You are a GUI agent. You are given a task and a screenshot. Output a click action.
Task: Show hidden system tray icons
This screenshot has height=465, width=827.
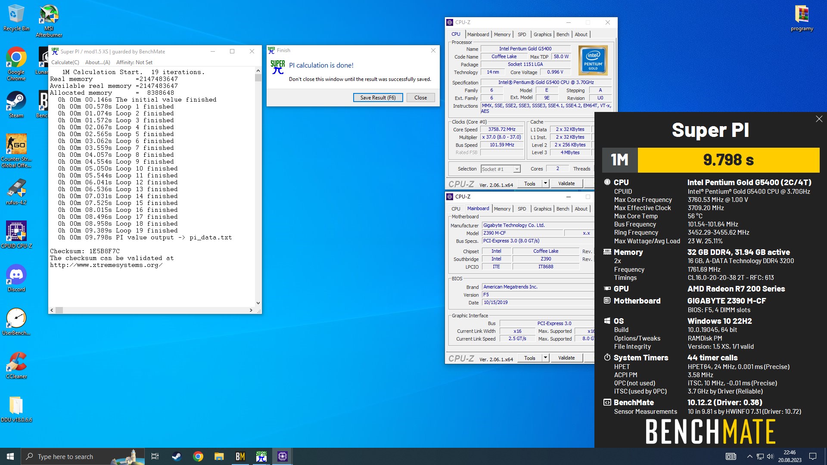pos(749,456)
